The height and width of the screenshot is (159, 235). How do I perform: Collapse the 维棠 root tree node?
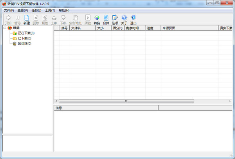point(5,28)
